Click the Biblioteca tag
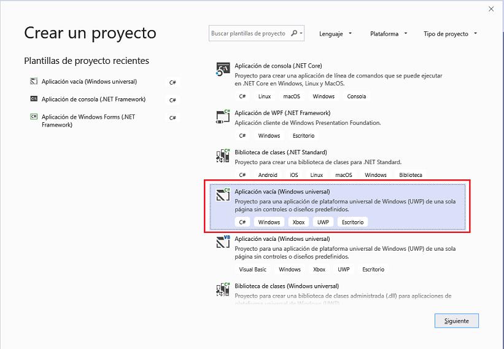Screen dimensions: 504x349 pos(411,175)
